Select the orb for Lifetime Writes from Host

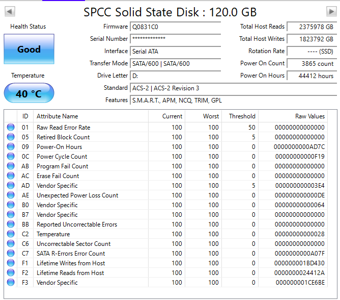[x=11, y=263]
